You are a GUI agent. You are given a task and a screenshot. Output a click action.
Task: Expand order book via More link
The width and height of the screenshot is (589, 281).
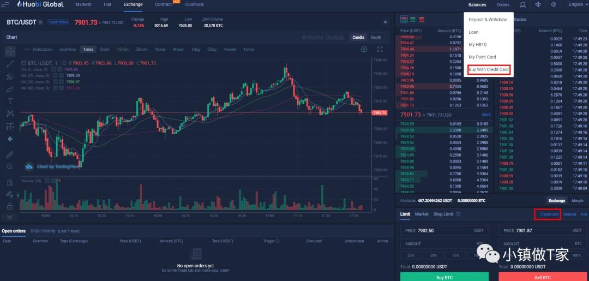[x=486, y=115]
